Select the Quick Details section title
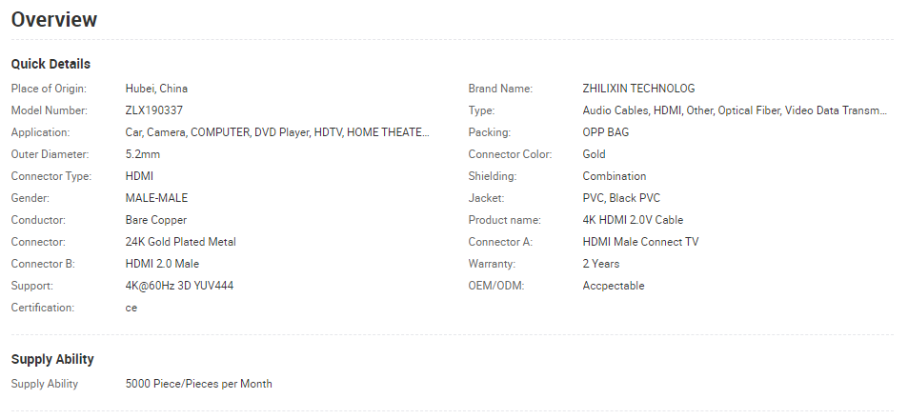The width and height of the screenshot is (908, 419). pos(50,64)
